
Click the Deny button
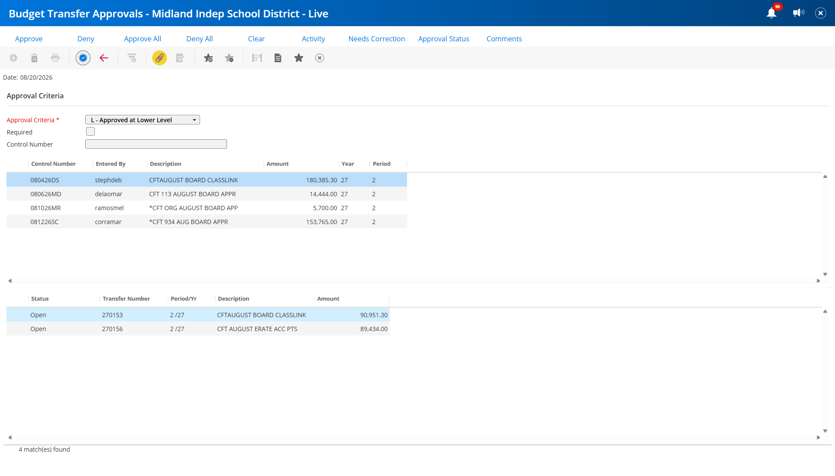pos(86,39)
